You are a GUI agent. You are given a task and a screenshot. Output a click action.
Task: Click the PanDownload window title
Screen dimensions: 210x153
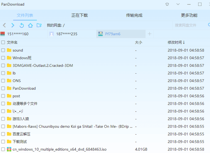[13, 4]
